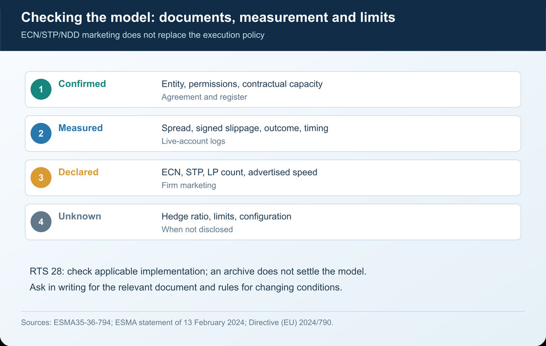
Task: Click the "Measured" heading
Action: tap(81, 128)
